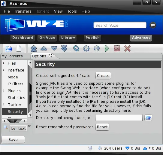Expand the Plugins tree node
163x155 pixels.
(4, 91)
